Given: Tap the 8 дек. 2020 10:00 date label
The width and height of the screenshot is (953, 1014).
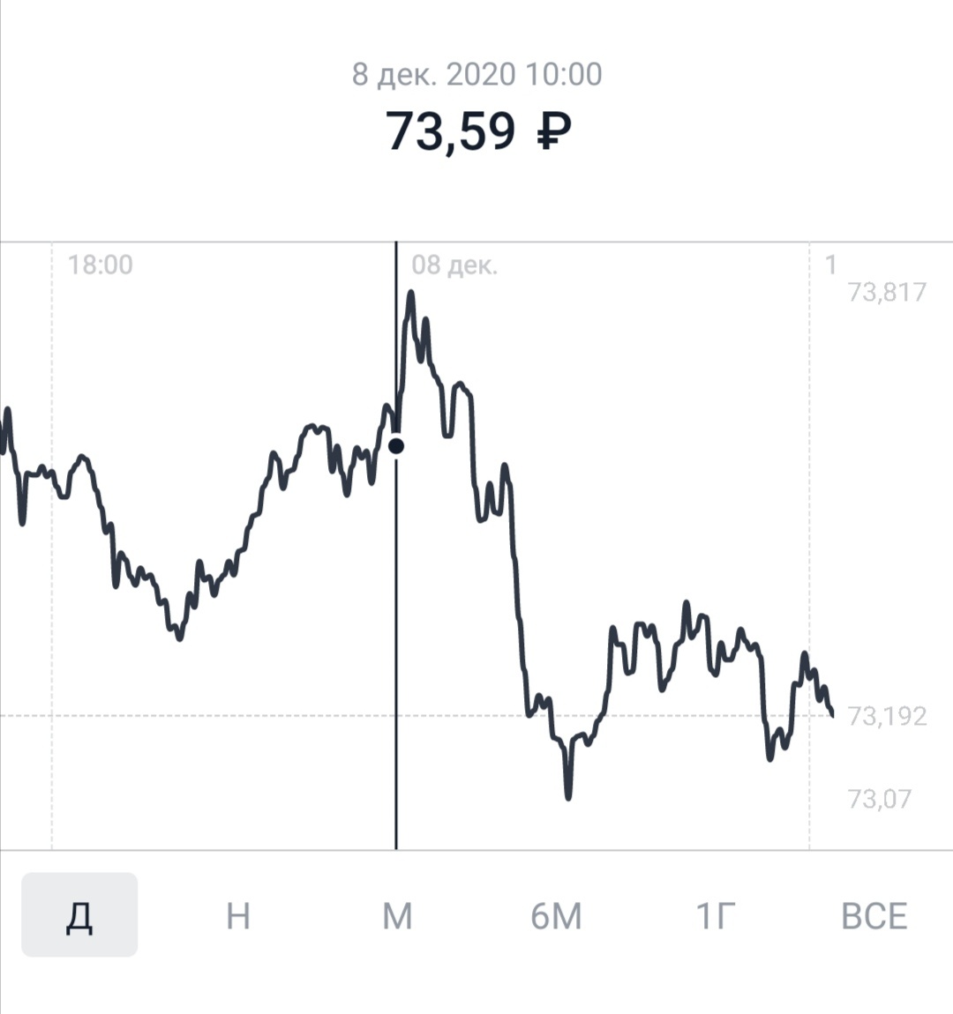Looking at the screenshot, I should pyautogui.click(x=476, y=74).
